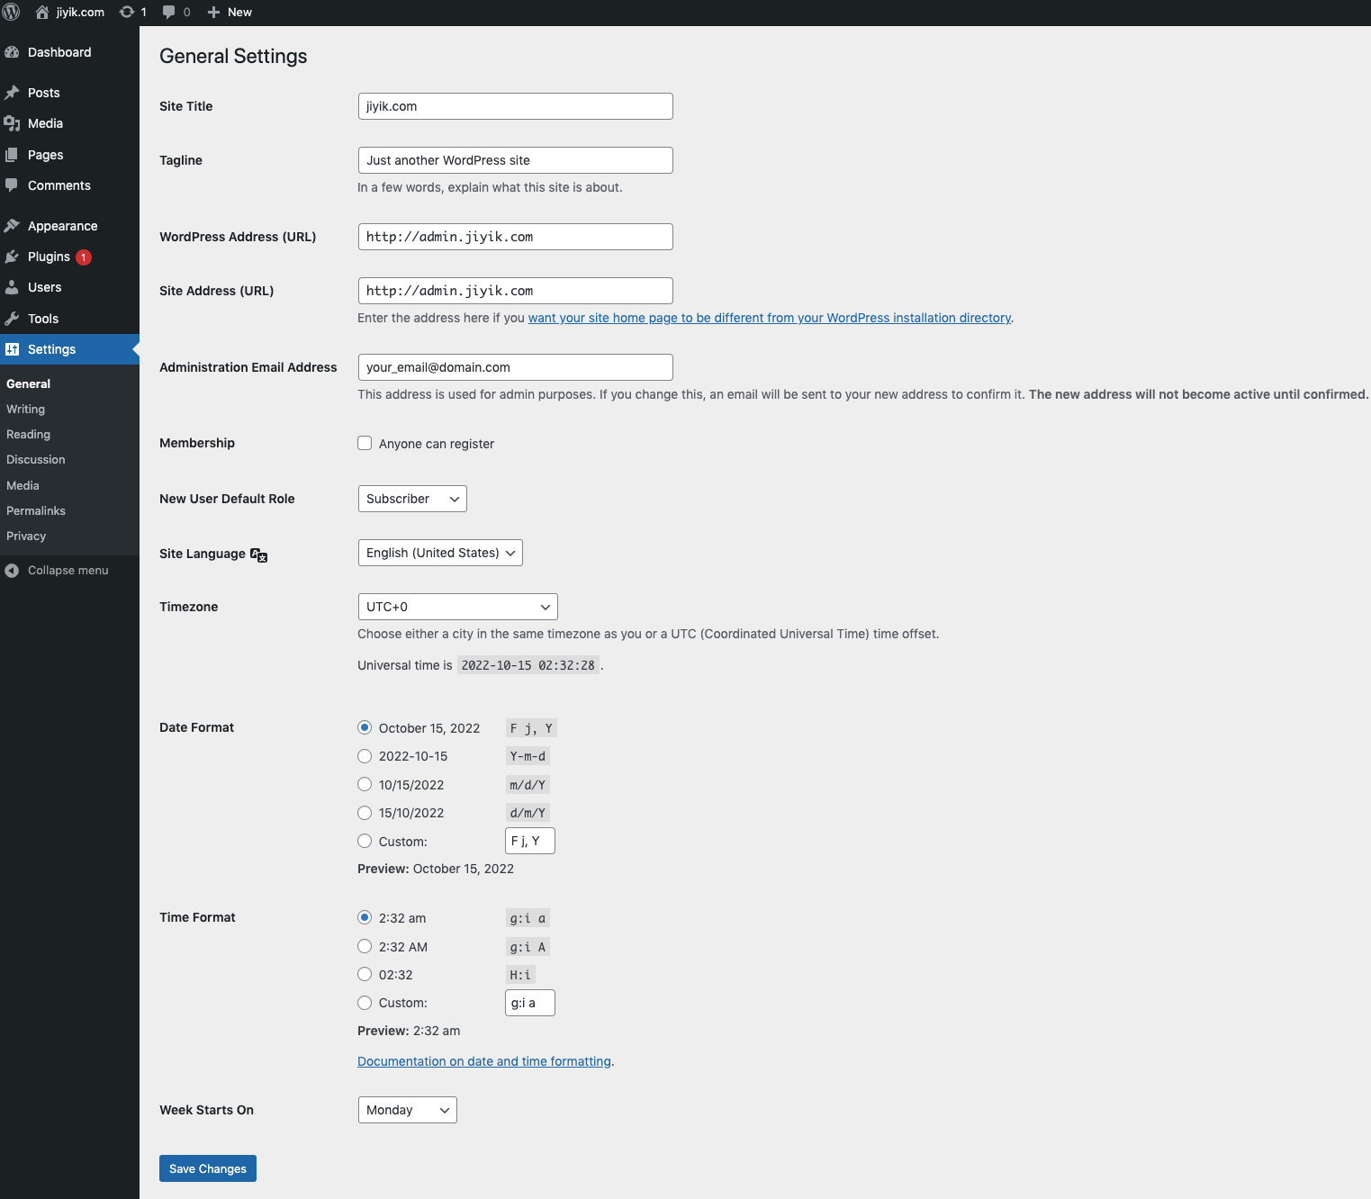This screenshot has height=1199, width=1371.
Task: Click the translation icon beside Site Language
Action: click(x=259, y=554)
